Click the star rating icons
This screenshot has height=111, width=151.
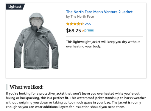(x=75, y=24)
